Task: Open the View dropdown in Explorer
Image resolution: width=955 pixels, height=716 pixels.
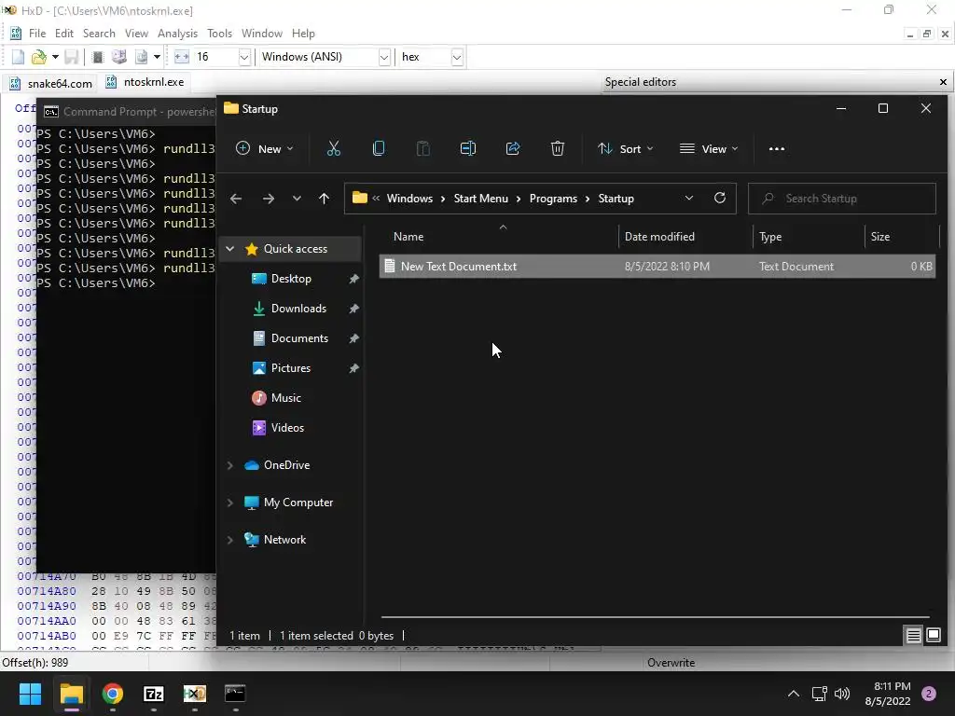Action: [709, 148]
